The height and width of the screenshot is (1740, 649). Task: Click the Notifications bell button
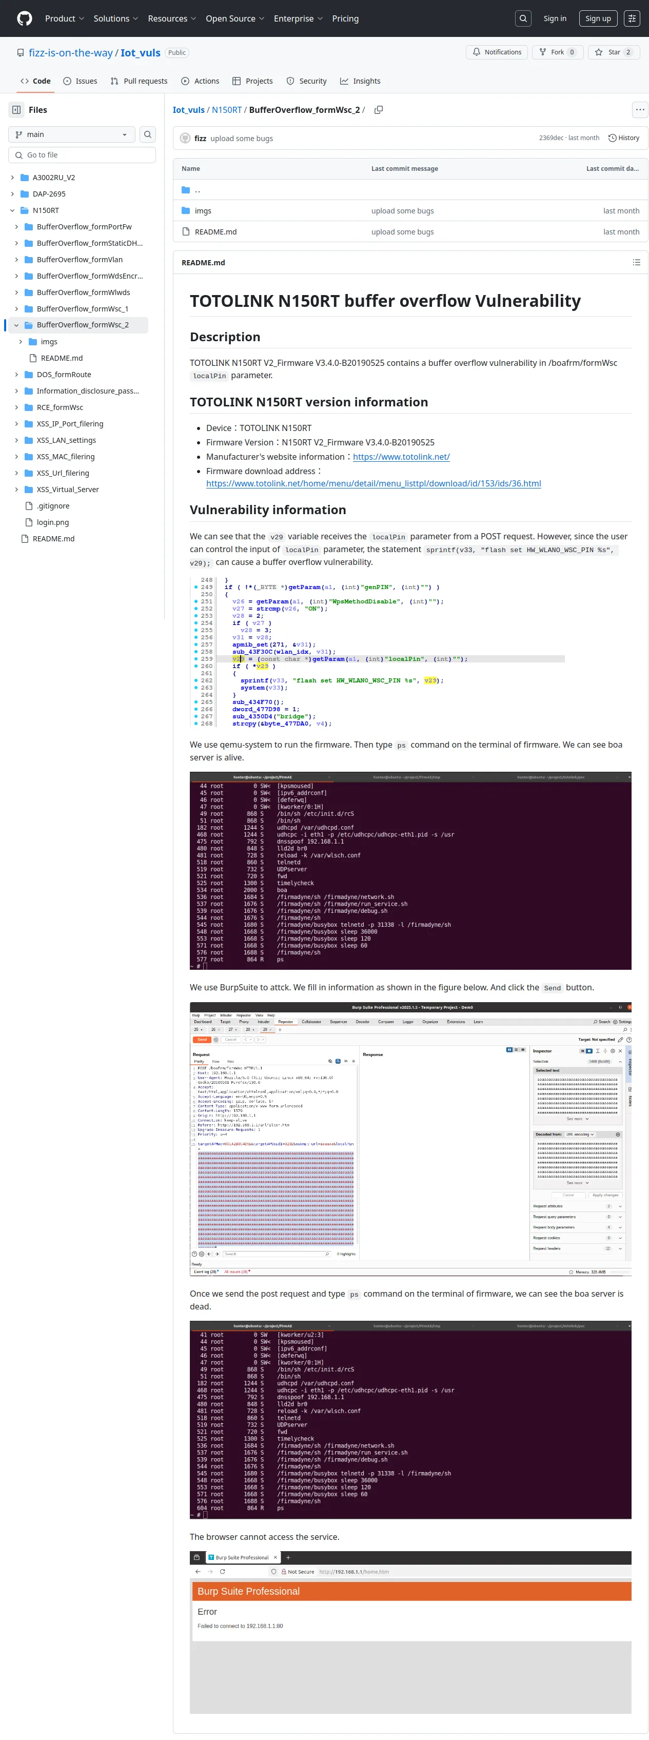(x=497, y=52)
